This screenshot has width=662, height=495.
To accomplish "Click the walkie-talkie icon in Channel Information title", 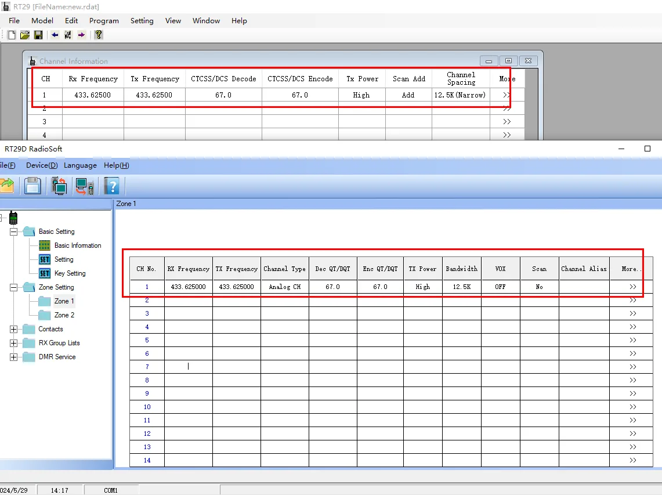I will tap(32, 61).
